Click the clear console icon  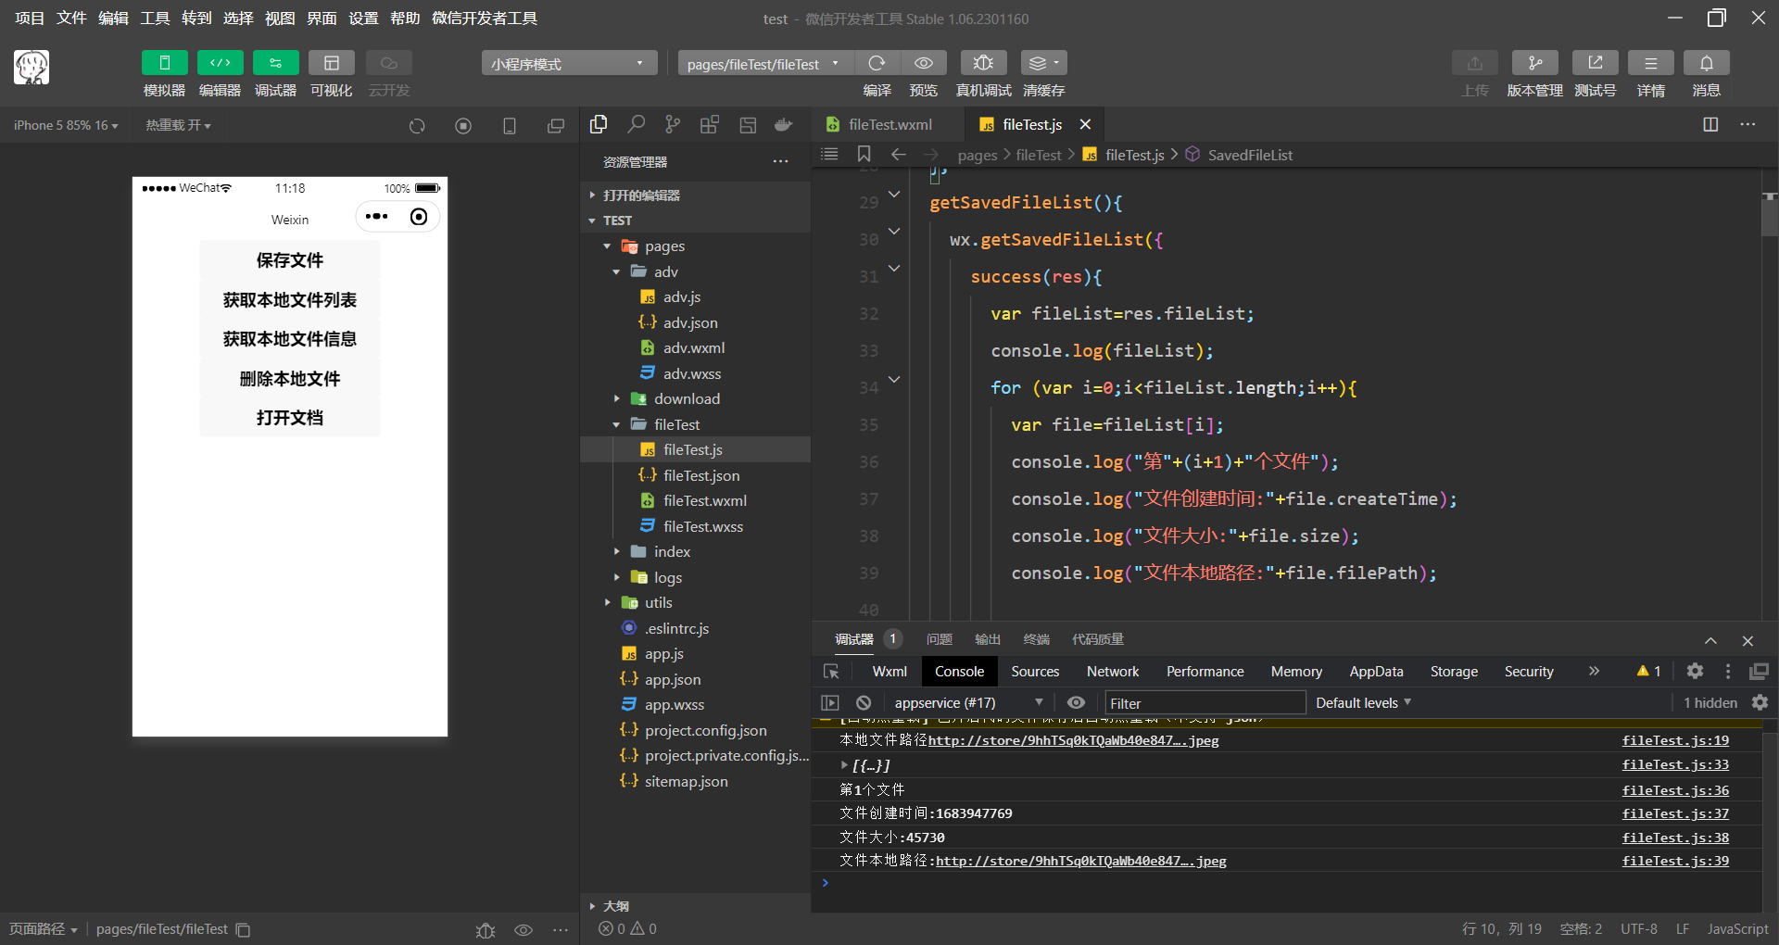(864, 703)
